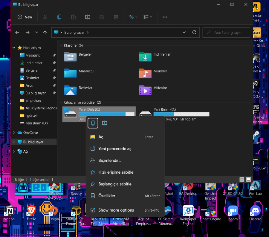Viewport: 269px width, 237px height.
Task: Switch to details view in status bar
Action: coord(242,180)
